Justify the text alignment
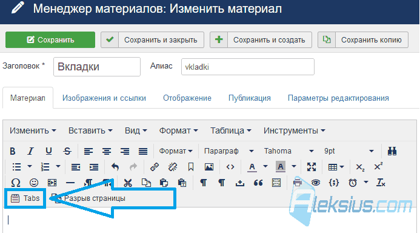Viewport: 420px width, 233px height. (x=143, y=151)
